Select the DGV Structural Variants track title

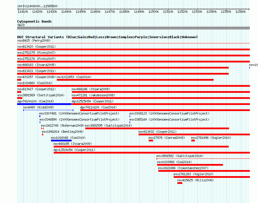point(108,37)
